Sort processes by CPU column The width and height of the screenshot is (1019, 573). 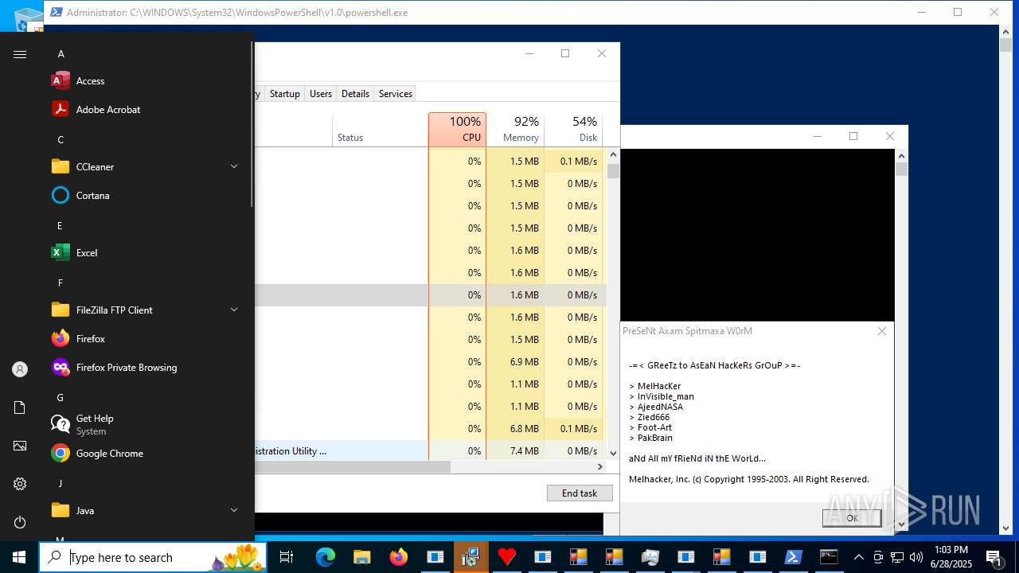457,130
